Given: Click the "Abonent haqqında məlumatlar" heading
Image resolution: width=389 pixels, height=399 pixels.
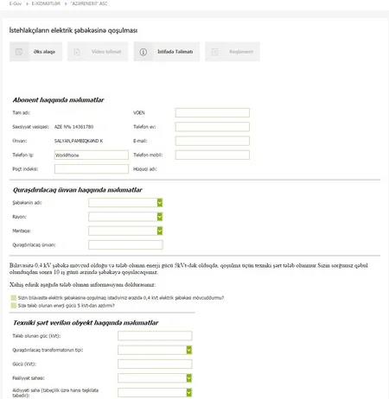Looking at the screenshot, I should [x=58, y=100].
